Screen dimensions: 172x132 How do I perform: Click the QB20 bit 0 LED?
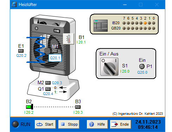154,28
